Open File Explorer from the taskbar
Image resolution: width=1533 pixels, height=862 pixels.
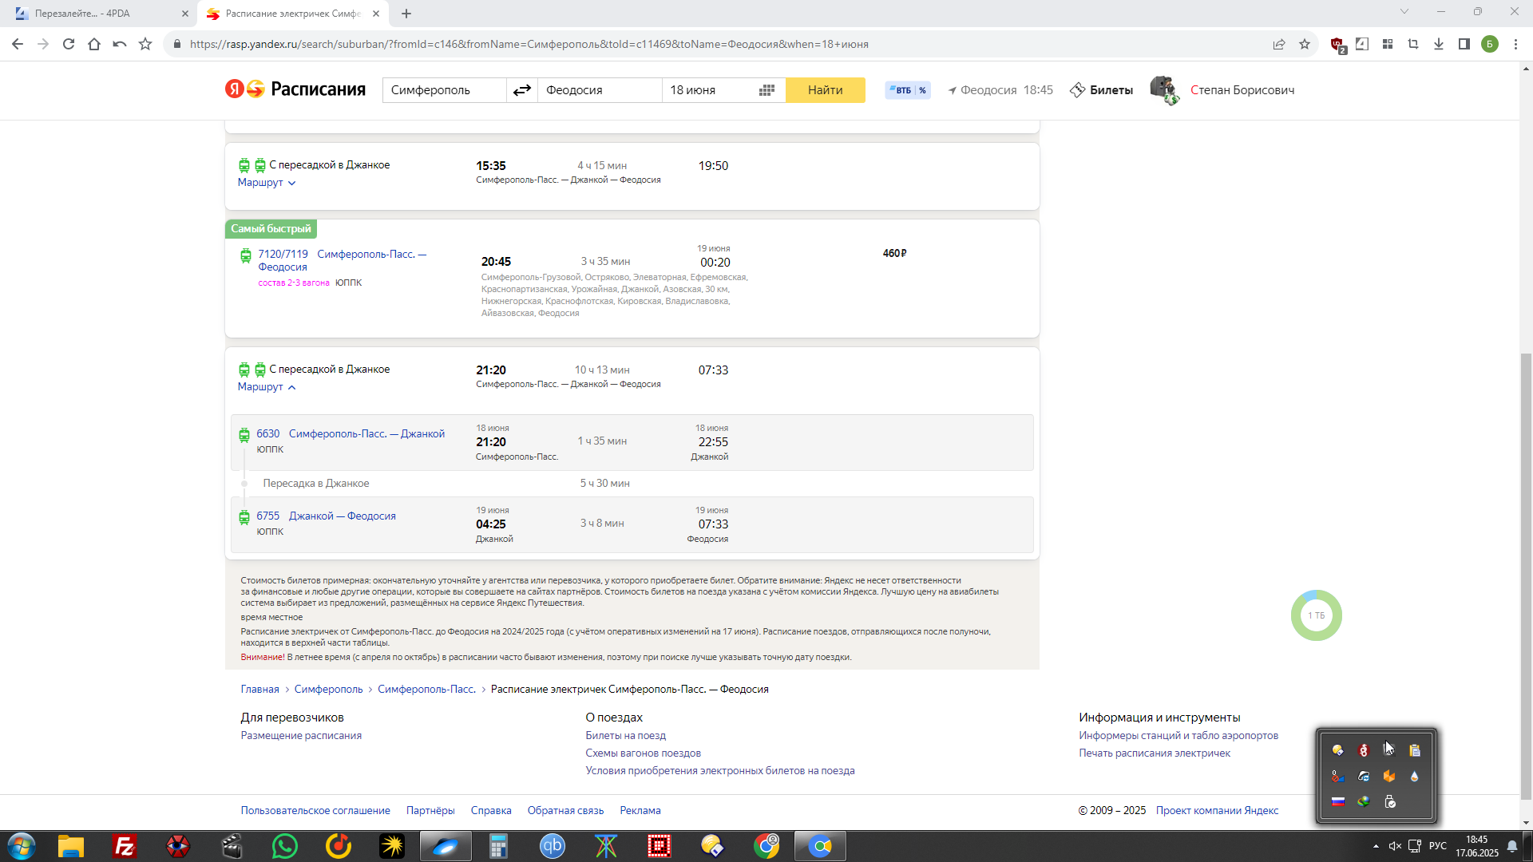point(71,846)
